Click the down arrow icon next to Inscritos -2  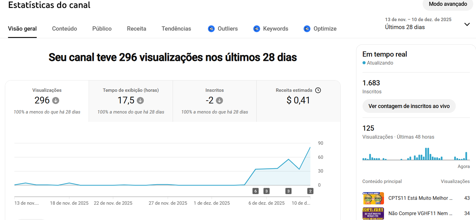[221, 100]
